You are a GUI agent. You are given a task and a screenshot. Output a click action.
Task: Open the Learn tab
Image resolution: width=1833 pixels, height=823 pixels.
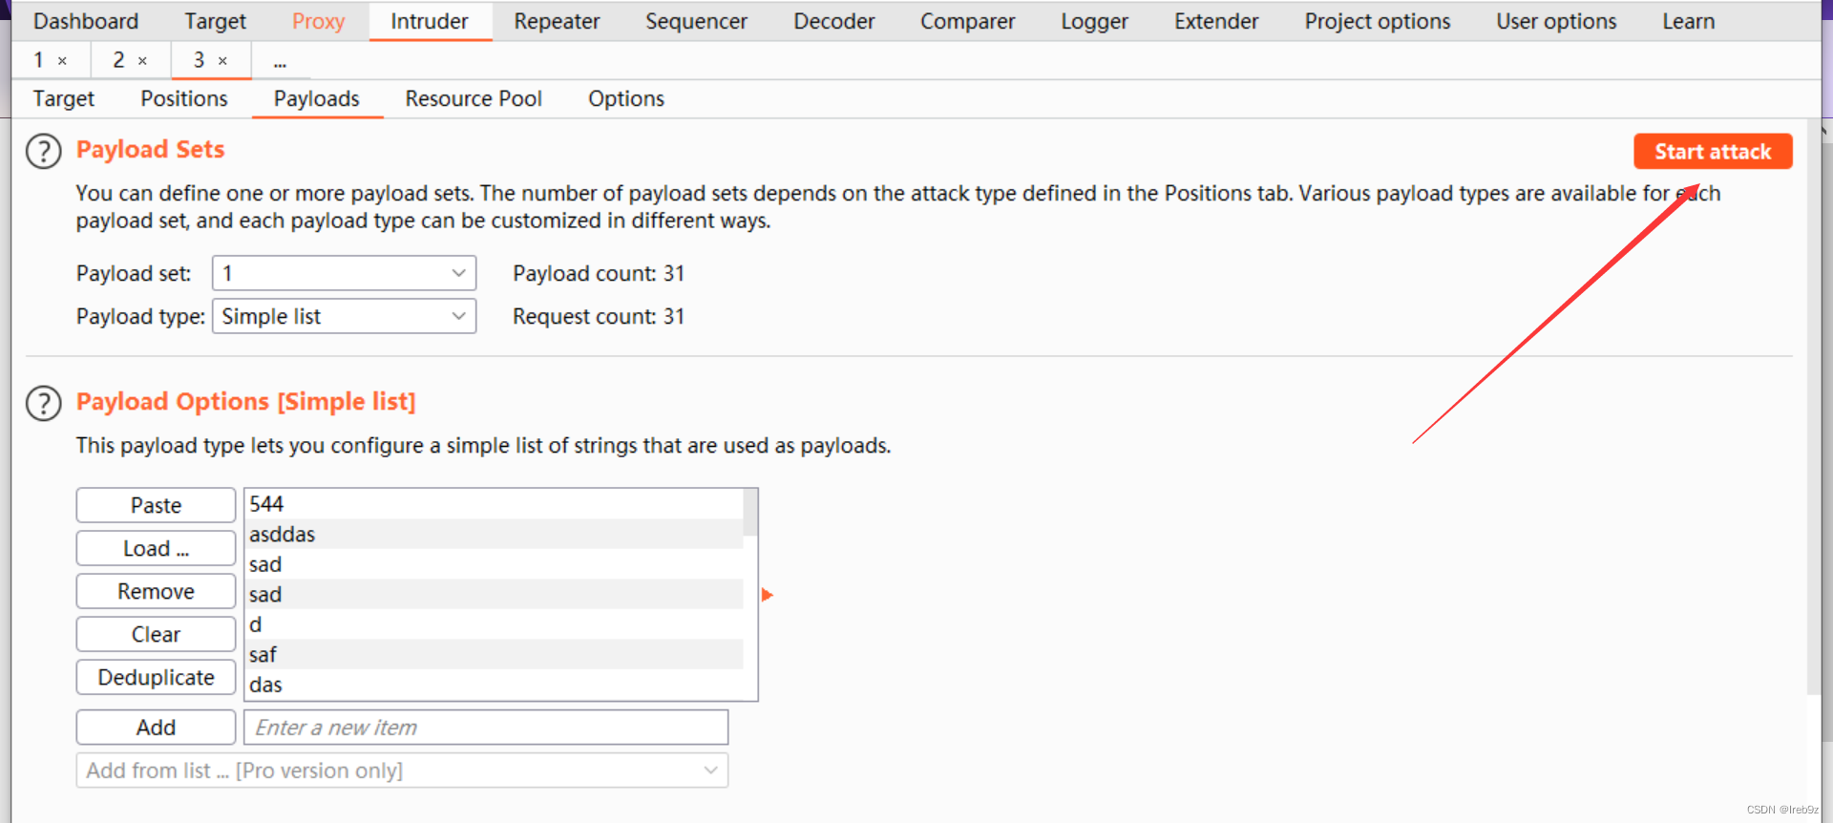click(x=1688, y=21)
